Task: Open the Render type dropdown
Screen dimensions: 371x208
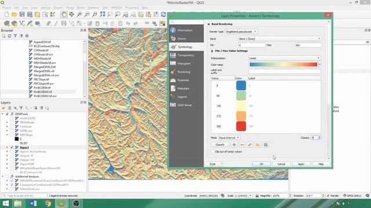Action: tap(241, 31)
